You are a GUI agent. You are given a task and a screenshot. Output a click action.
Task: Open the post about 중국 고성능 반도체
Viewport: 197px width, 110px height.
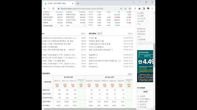click(101, 50)
